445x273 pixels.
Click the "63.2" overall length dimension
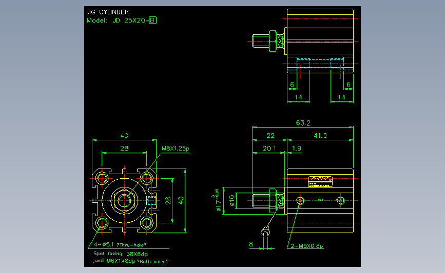pyautogui.click(x=303, y=123)
